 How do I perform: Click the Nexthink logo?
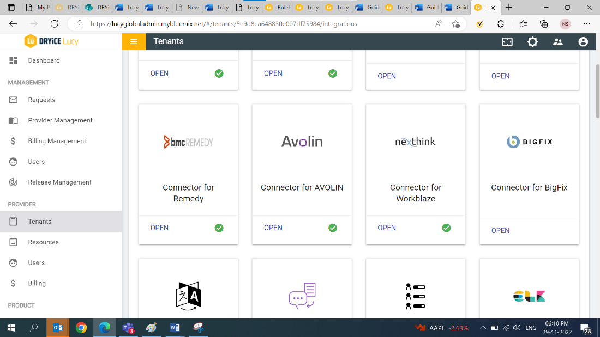click(x=416, y=142)
